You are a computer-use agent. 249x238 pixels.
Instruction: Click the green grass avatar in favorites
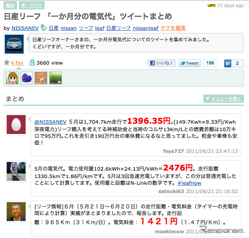pos(56,78)
